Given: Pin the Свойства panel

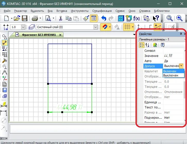Looking at the screenshot, I should (x=181, y=34).
